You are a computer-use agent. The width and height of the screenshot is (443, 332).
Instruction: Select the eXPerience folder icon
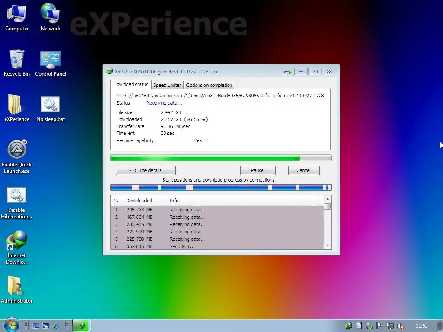tap(17, 108)
